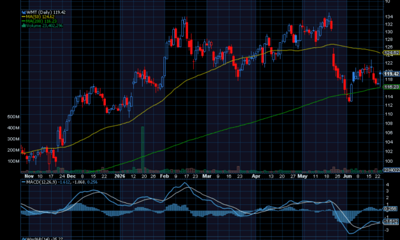This screenshot has width=400, height=240.
Task: Click the '2026' year label on the date axis
Action: pos(120,176)
